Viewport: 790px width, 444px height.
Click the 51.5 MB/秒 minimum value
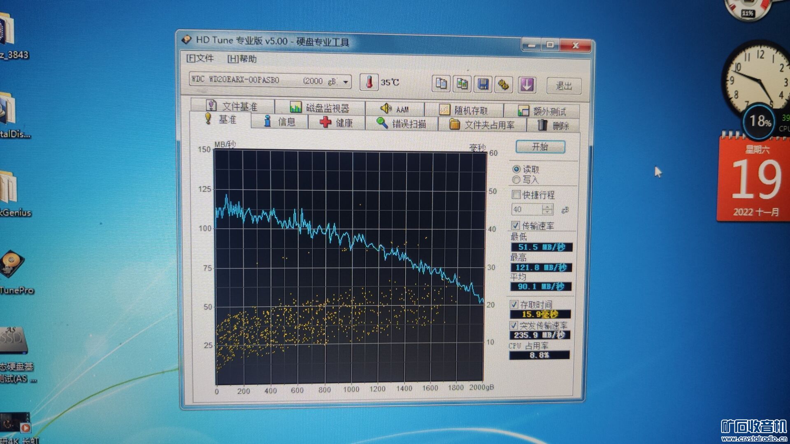pos(541,247)
